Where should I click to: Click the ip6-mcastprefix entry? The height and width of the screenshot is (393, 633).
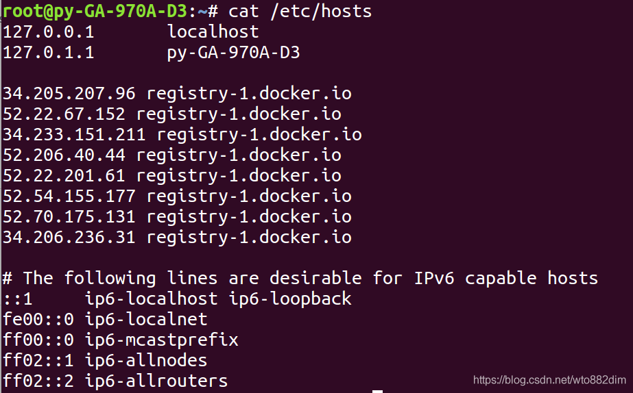tap(161, 340)
